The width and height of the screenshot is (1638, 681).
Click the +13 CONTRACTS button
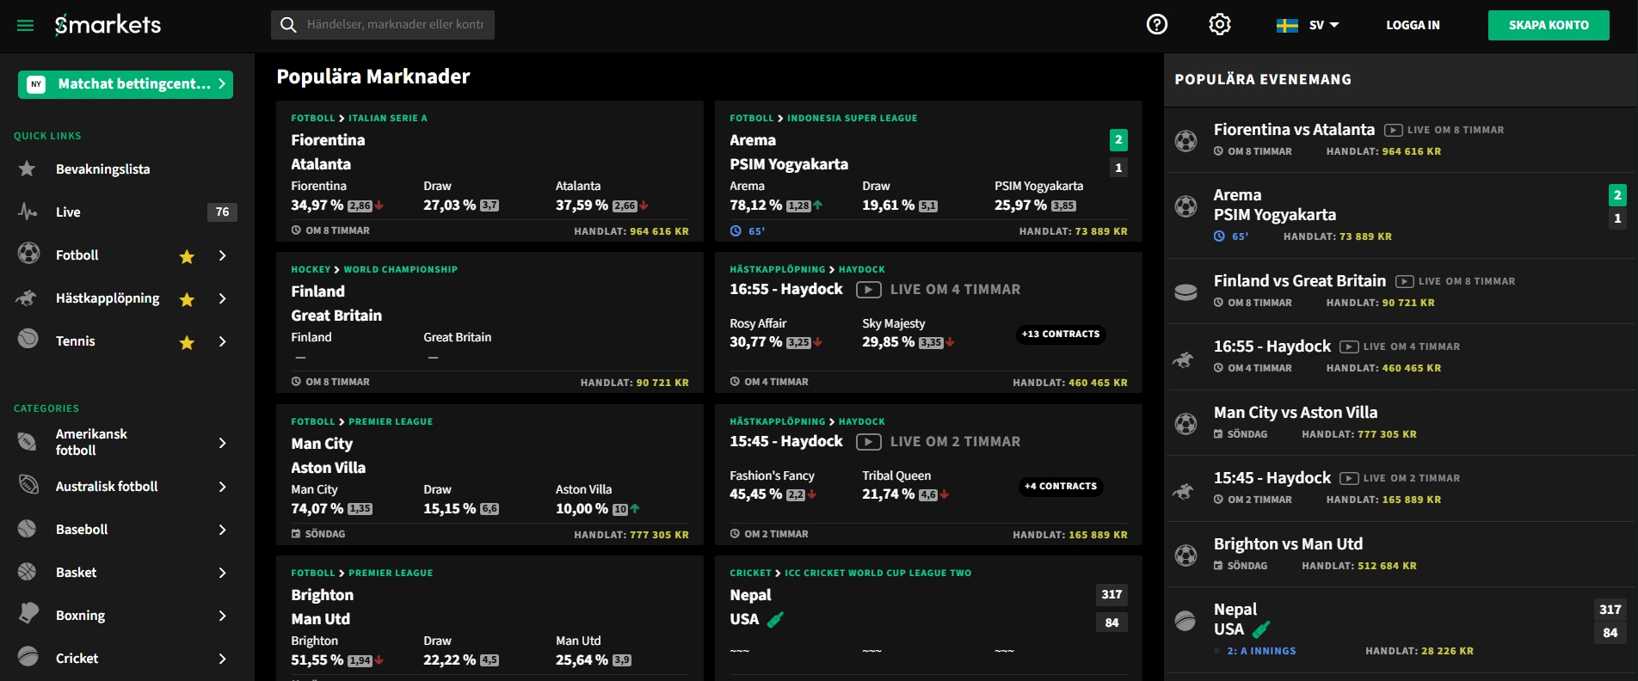1061,334
